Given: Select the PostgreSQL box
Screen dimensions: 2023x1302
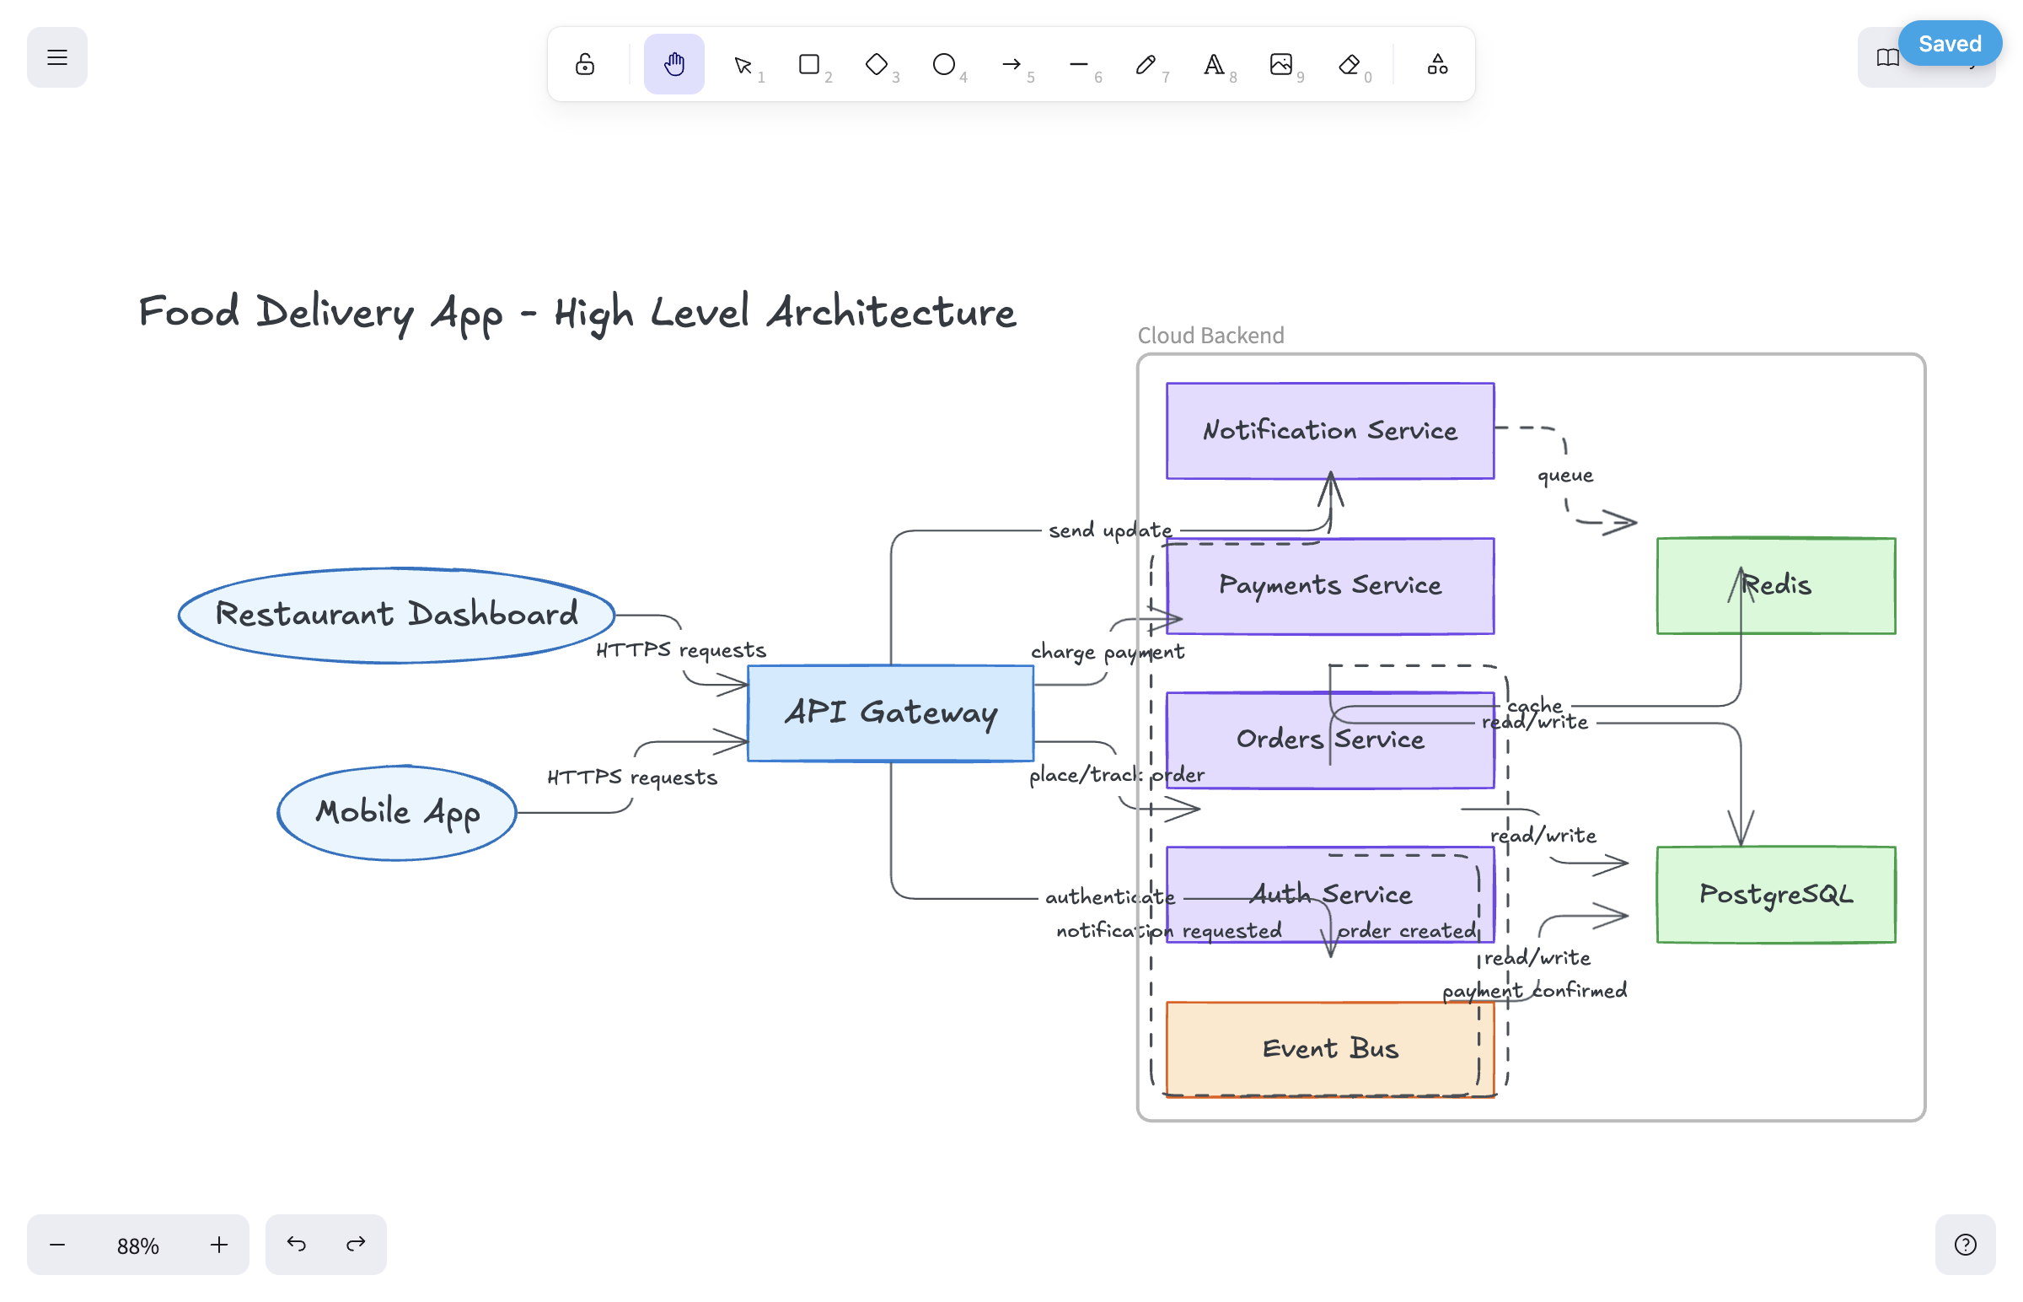Looking at the screenshot, I should (1775, 895).
